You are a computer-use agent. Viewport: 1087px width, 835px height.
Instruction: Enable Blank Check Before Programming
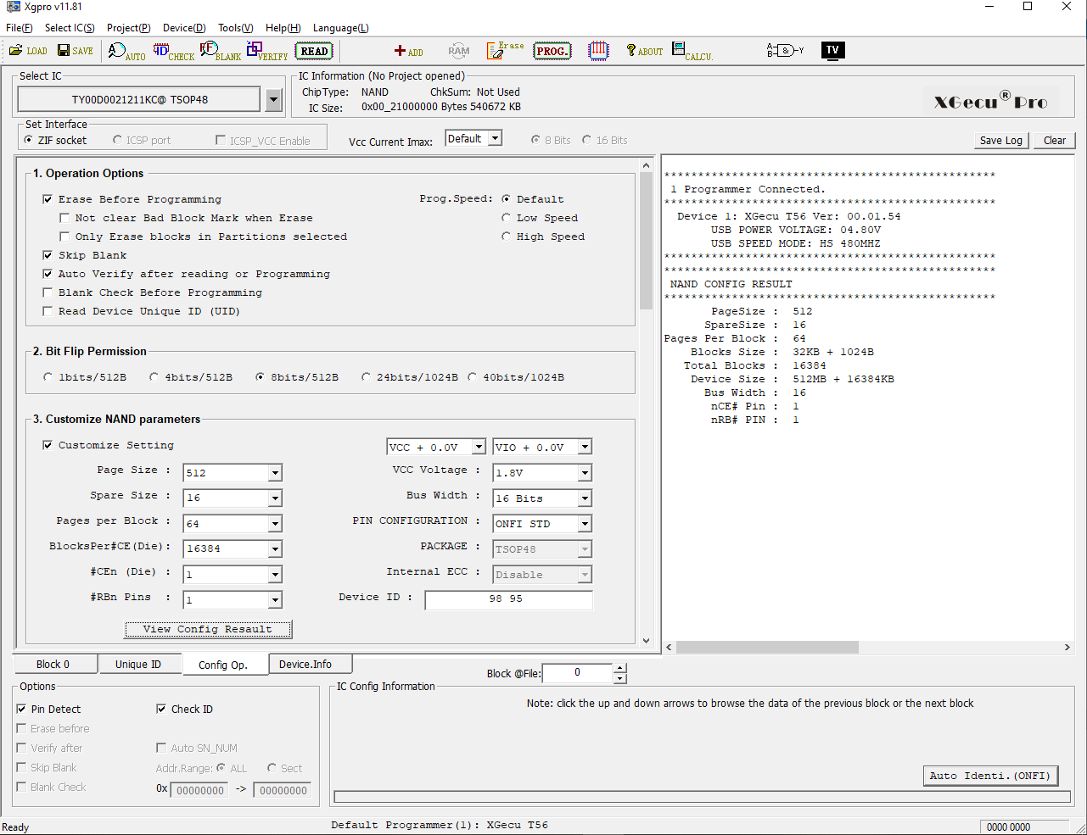[x=48, y=292]
